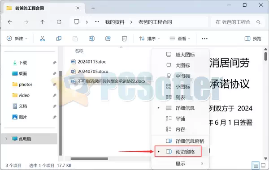Toggle 详细信息窗格 in the view menu
Screen dimensions: 269x170
coord(180,141)
